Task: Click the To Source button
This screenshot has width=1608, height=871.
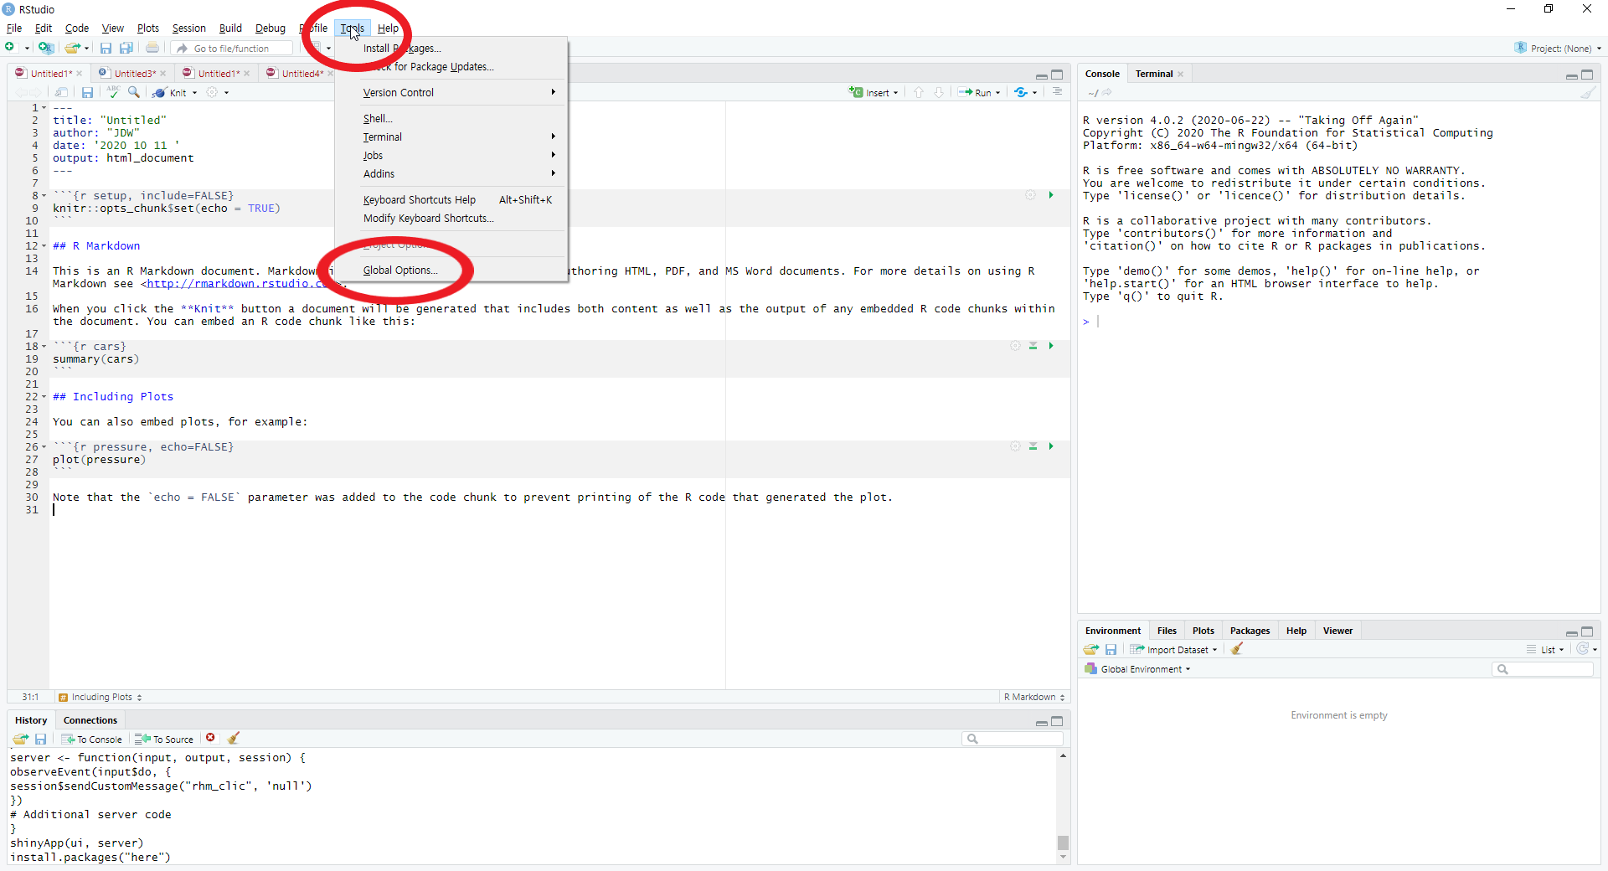Action: point(164,740)
